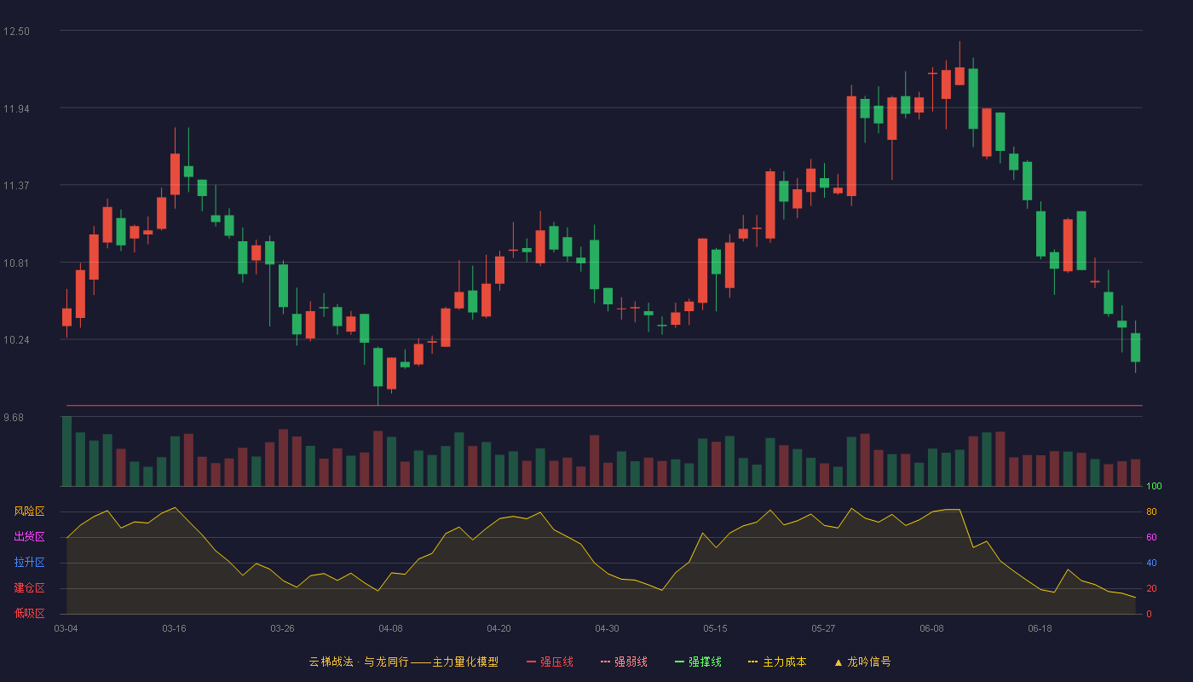Select the 05-15 date label
Screen dimensions: 1193x682
[x=715, y=628]
